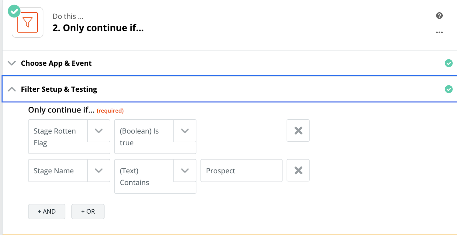Open the Stage Rotten Flag field dropdown
The height and width of the screenshot is (235, 457).
pos(99,131)
